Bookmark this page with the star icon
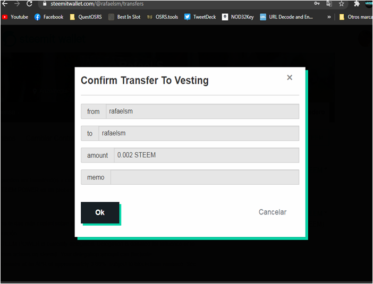 342,4
